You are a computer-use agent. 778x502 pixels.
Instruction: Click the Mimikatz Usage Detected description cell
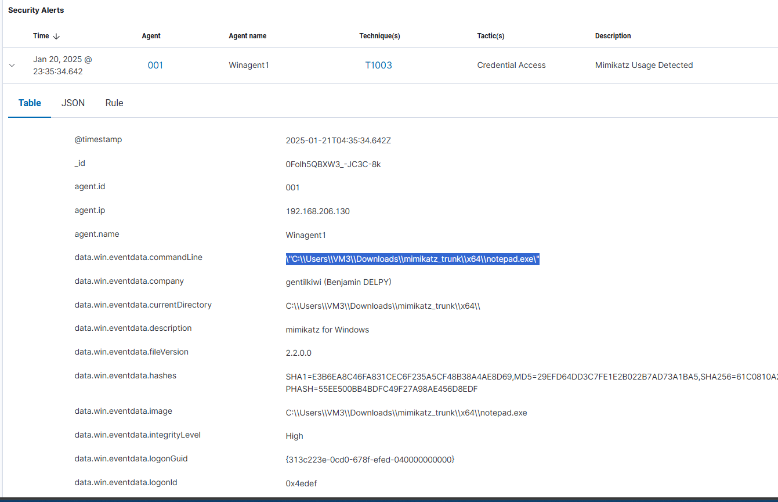pos(643,65)
